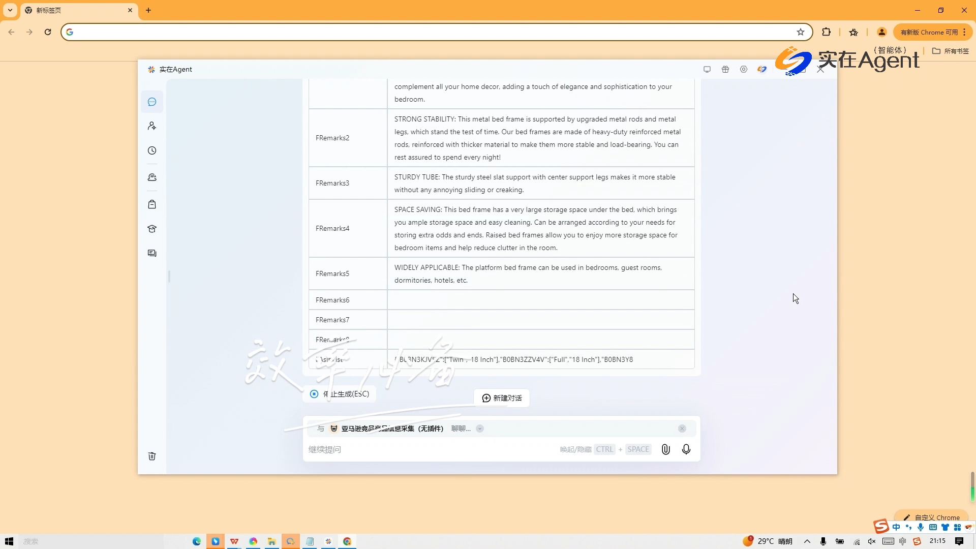976x549 pixels.
Task: Click the monitor display icon in title bar
Action: coord(707,69)
